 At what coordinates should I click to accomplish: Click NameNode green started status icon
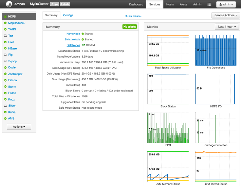(82, 34)
